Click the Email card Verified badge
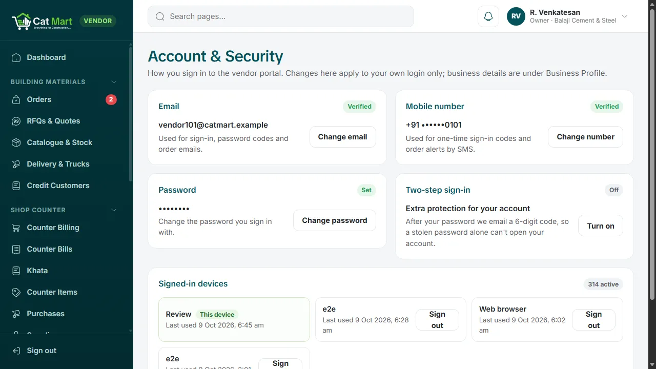This screenshot has width=656, height=369. (x=359, y=107)
